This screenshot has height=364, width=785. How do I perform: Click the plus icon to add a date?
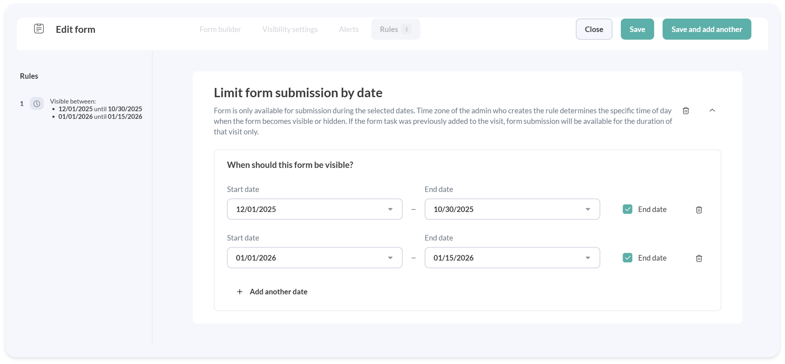click(240, 292)
